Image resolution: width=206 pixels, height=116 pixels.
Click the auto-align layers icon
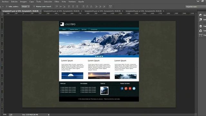(110, 6)
